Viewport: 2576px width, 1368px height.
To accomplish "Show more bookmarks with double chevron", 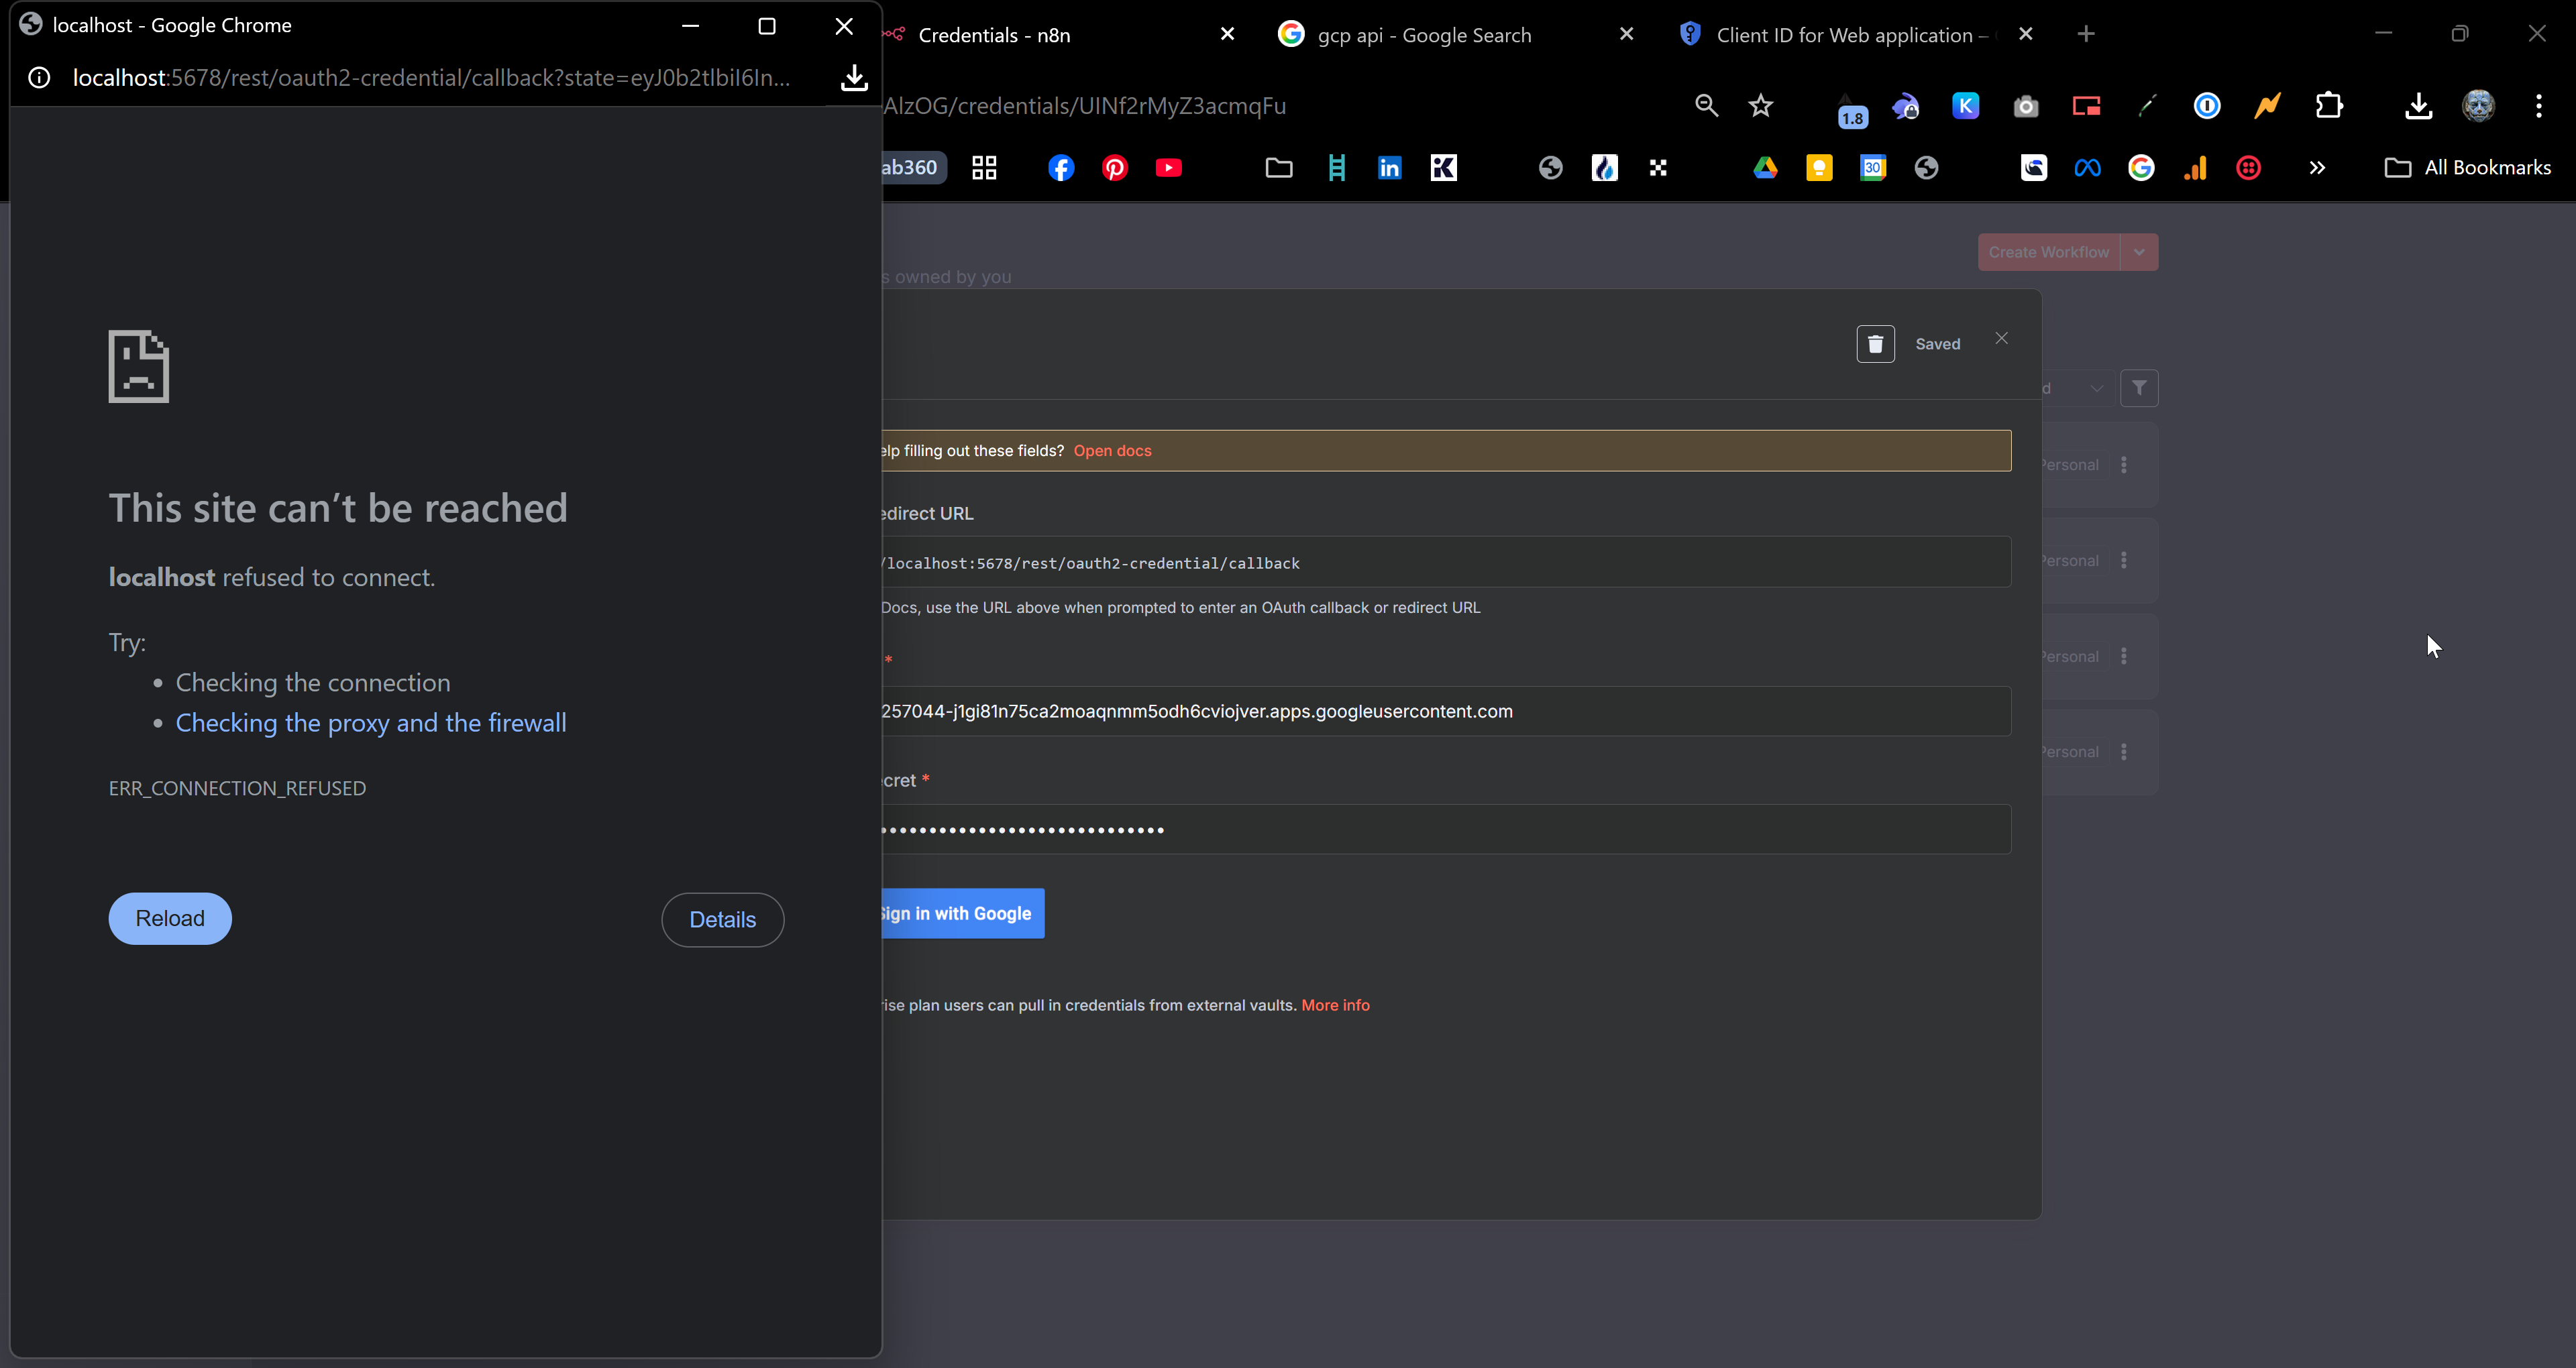I will coord(2317,168).
